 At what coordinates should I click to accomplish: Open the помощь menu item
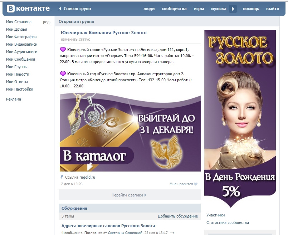click(x=251, y=9)
